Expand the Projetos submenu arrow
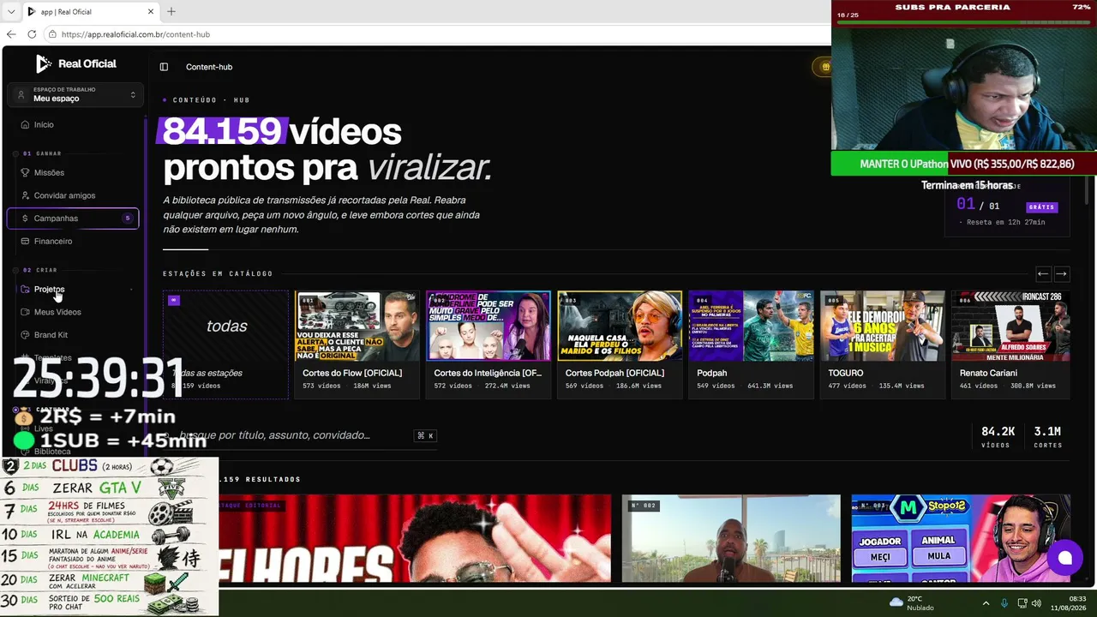This screenshot has height=617, width=1097. (131, 290)
